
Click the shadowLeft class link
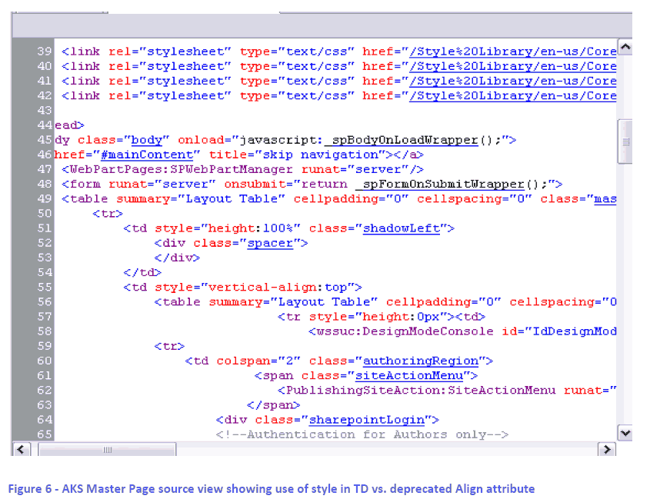click(x=402, y=229)
